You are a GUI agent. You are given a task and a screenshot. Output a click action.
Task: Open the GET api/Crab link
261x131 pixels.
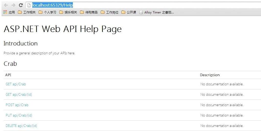coord(16,84)
